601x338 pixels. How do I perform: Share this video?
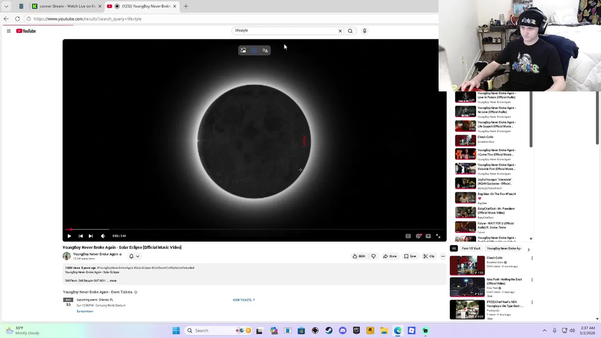390,256
